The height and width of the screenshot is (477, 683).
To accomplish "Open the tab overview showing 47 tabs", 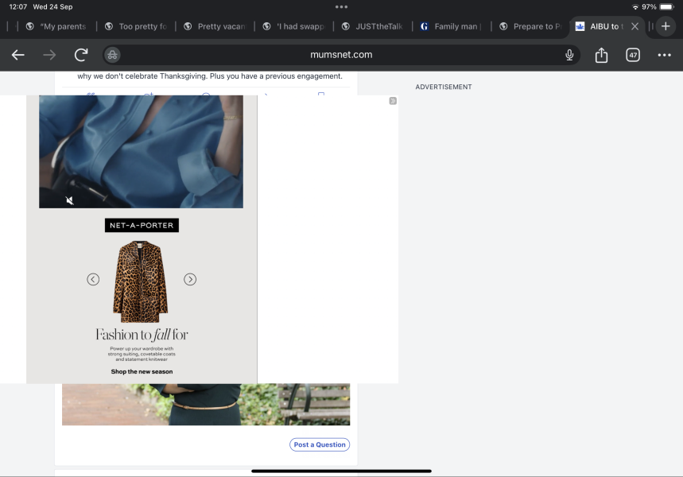I will (x=633, y=55).
